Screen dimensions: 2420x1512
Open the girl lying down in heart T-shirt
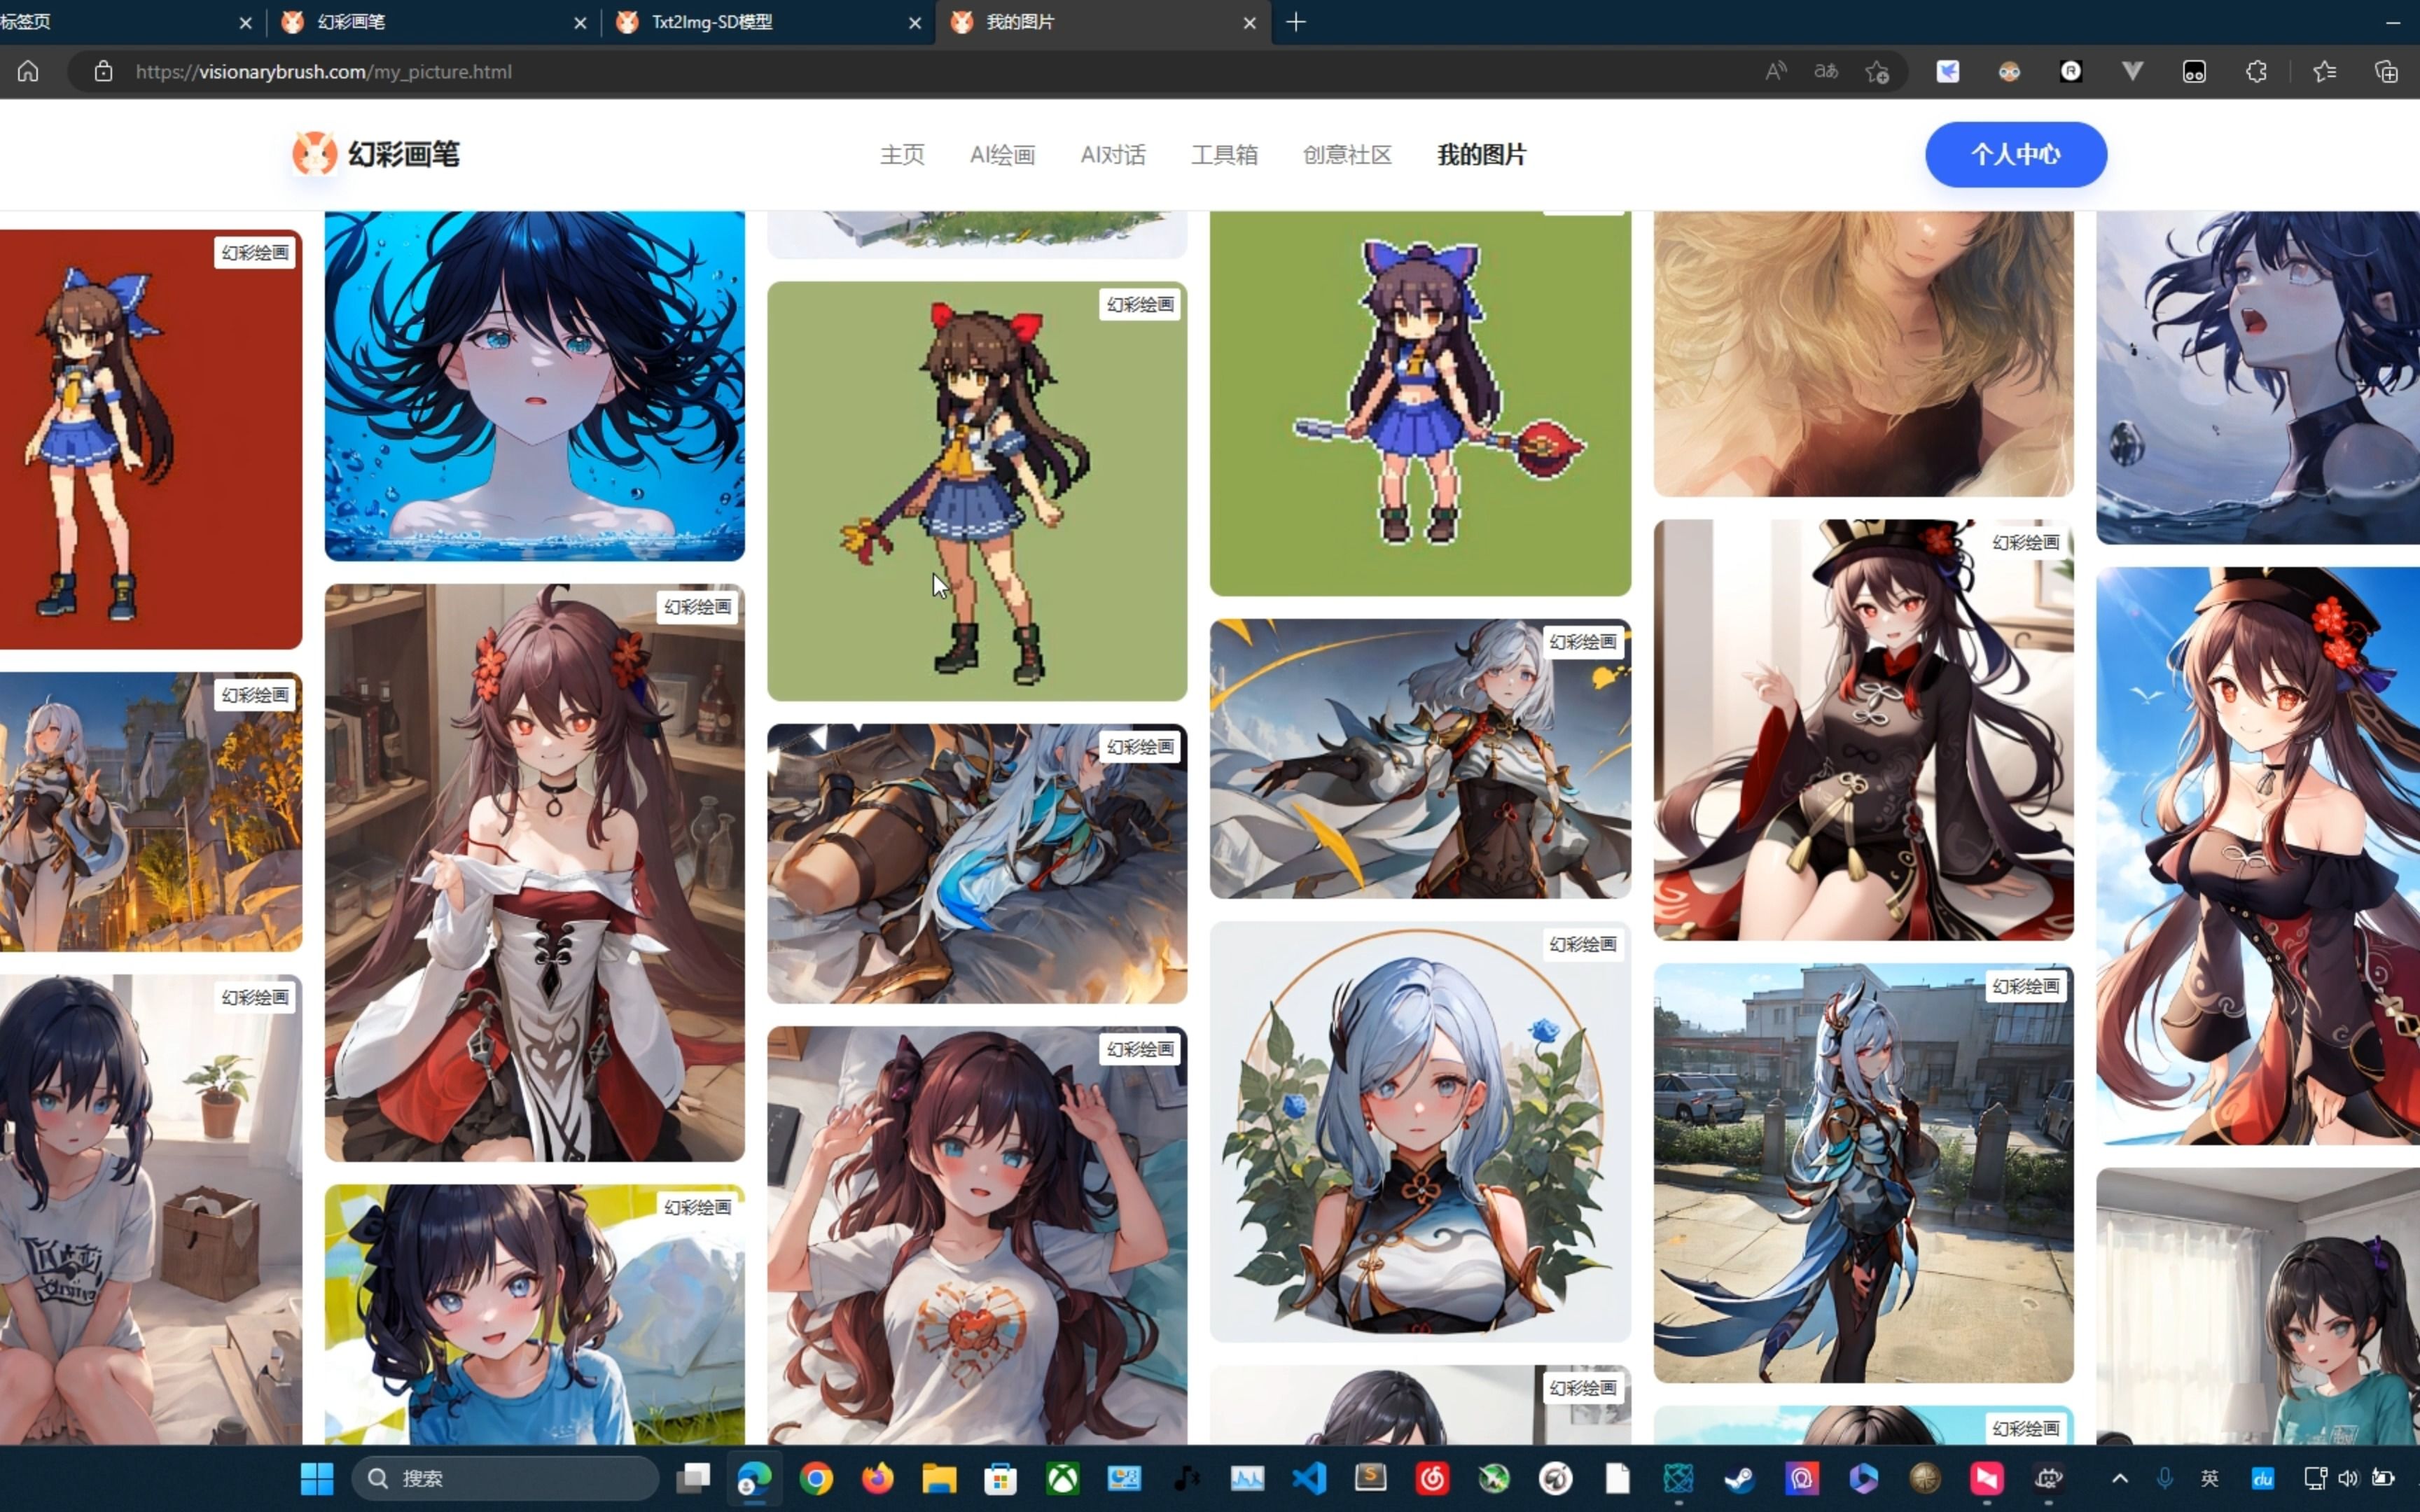coord(977,1236)
